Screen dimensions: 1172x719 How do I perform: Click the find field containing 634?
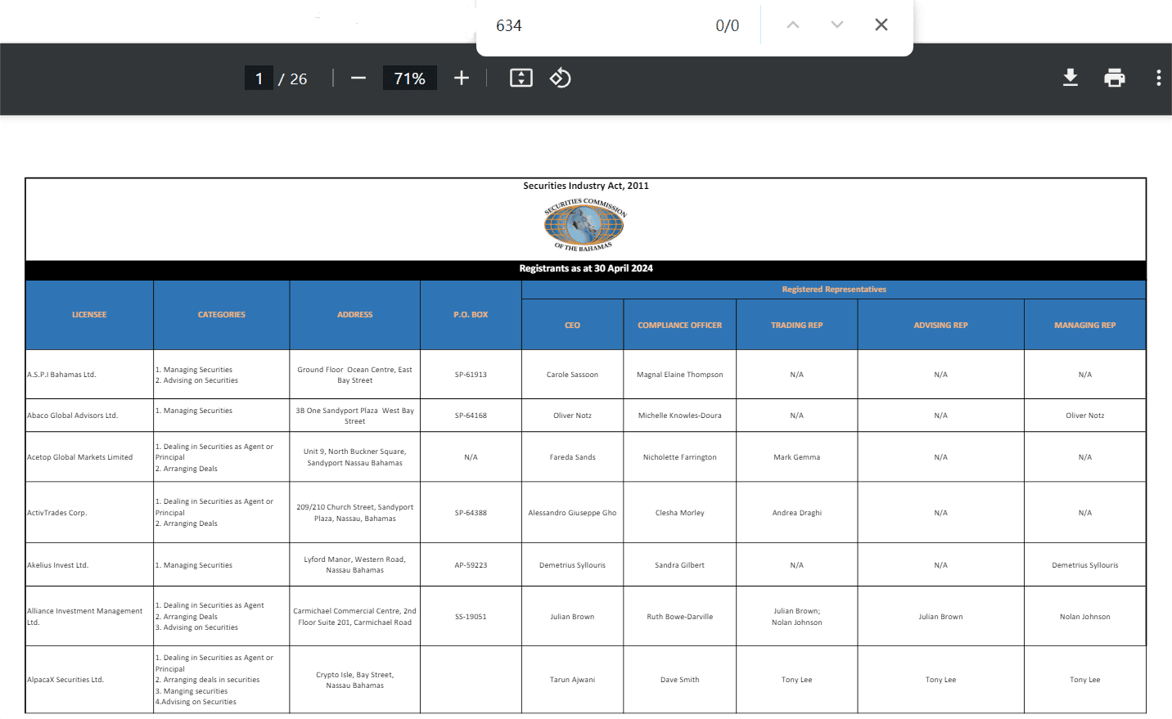(597, 25)
